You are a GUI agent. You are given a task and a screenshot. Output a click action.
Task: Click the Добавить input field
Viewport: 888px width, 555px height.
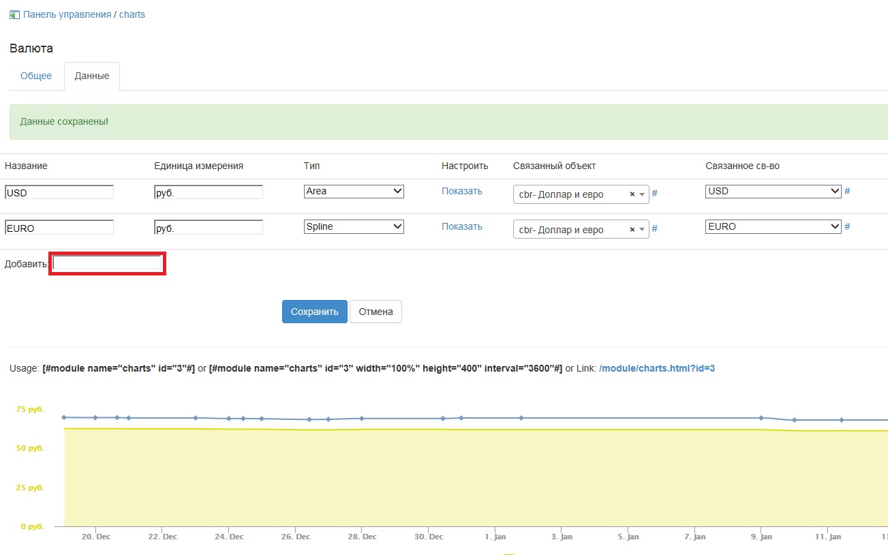click(107, 263)
